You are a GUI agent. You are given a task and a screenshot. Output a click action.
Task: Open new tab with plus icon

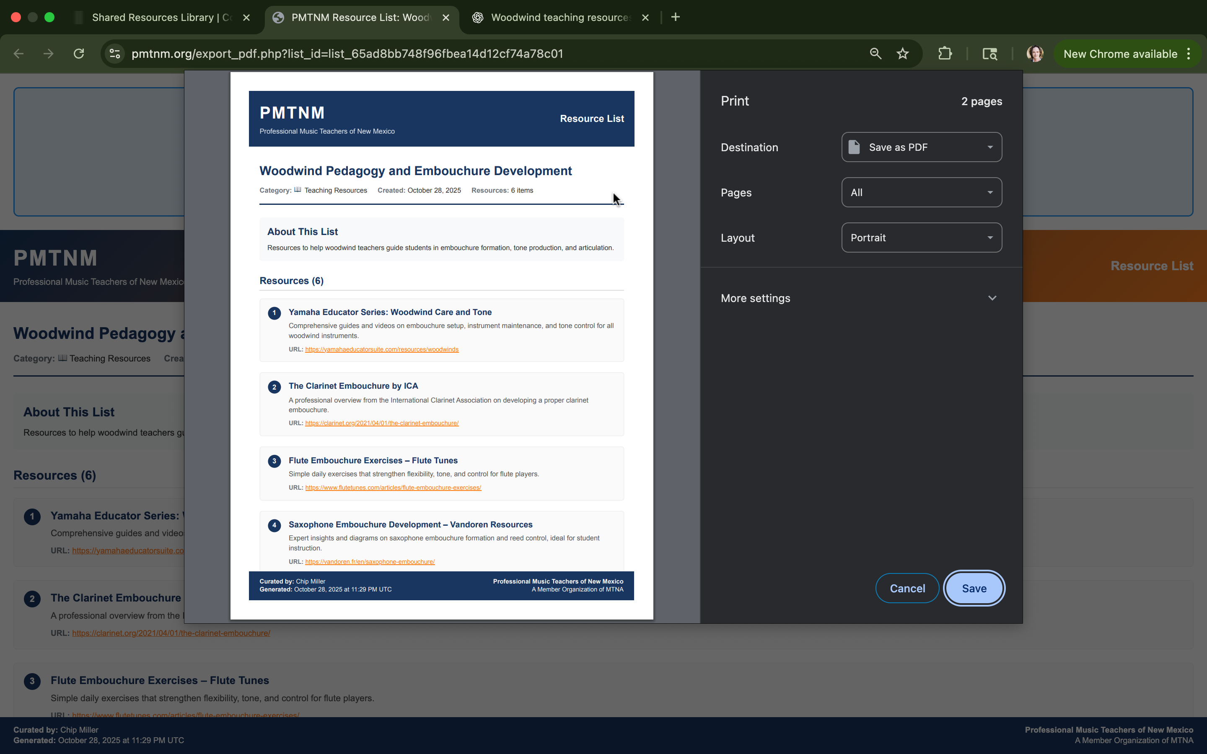click(x=675, y=18)
